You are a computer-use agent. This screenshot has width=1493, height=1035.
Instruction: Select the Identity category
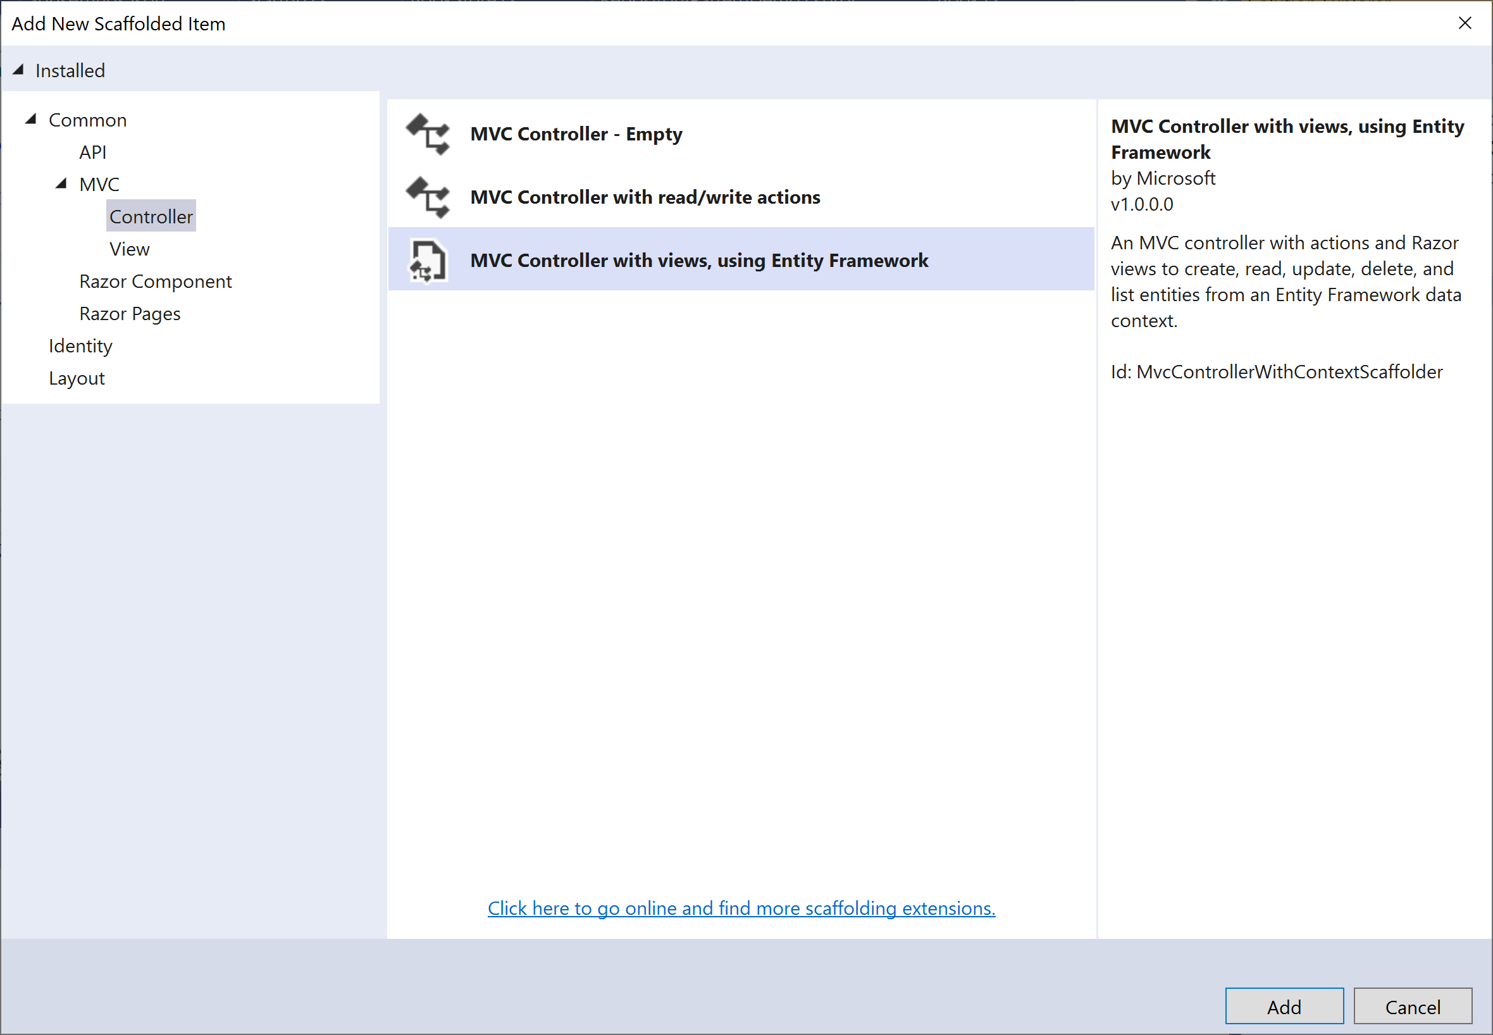point(80,346)
